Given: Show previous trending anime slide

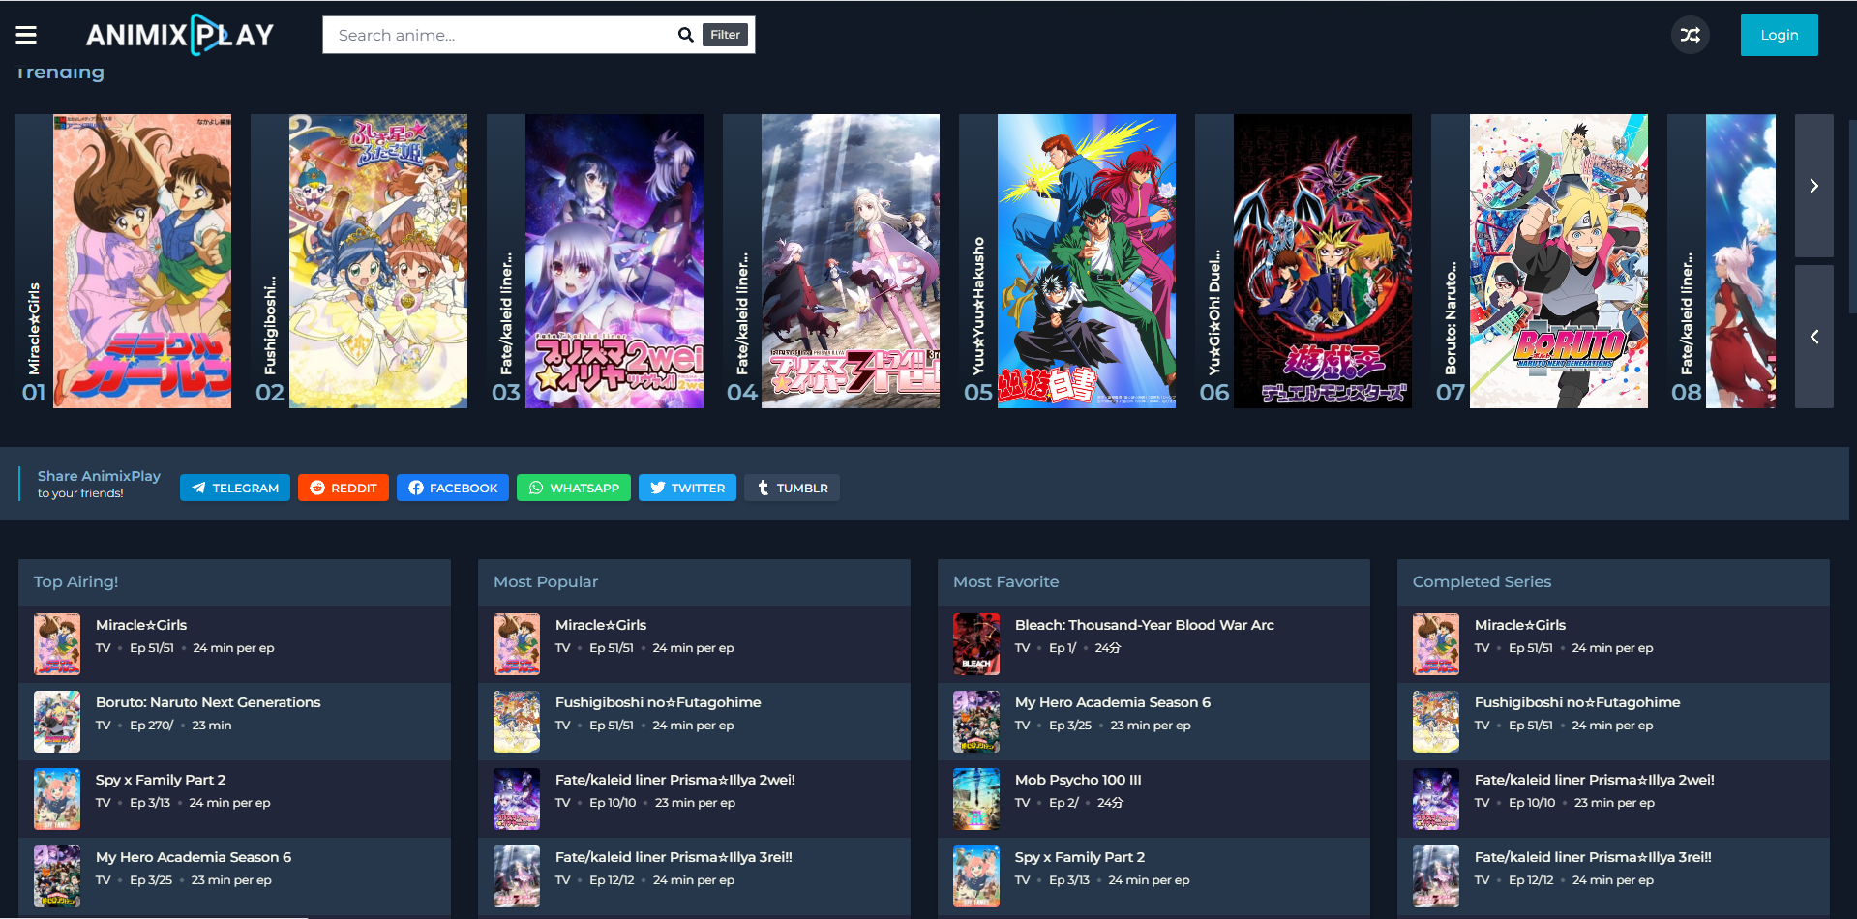Looking at the screenshot, I should point(1814,337).
